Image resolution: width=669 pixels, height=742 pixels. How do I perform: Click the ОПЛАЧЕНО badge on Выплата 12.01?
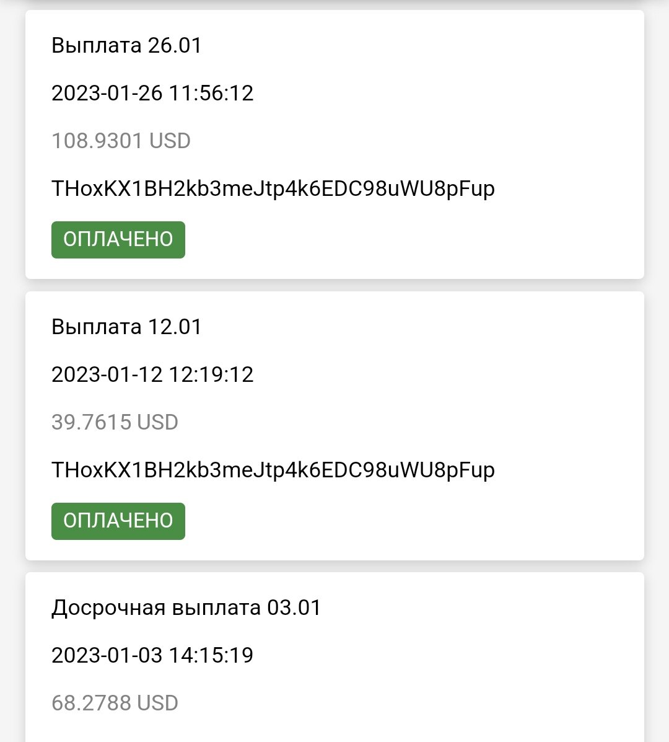tap(118, 521)
